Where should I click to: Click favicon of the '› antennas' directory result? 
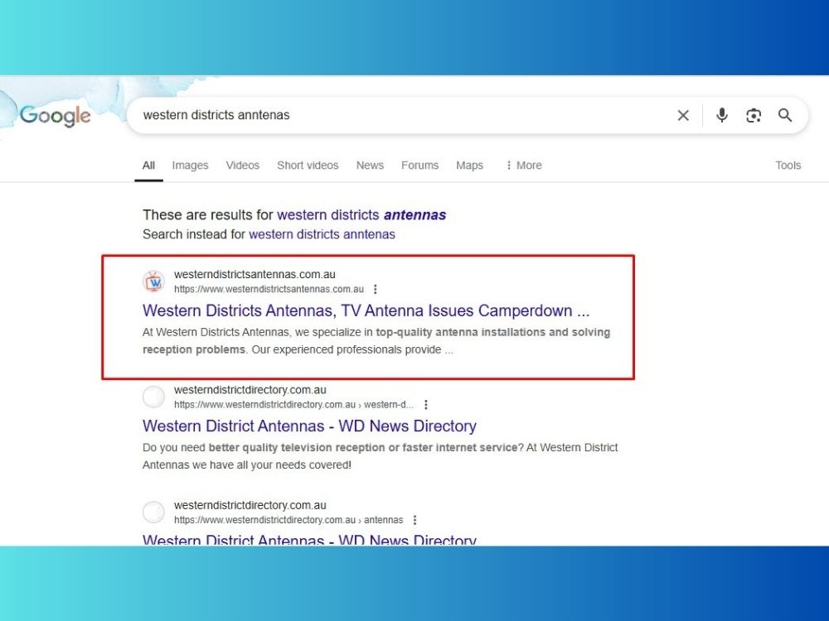[x=154, y=512]
